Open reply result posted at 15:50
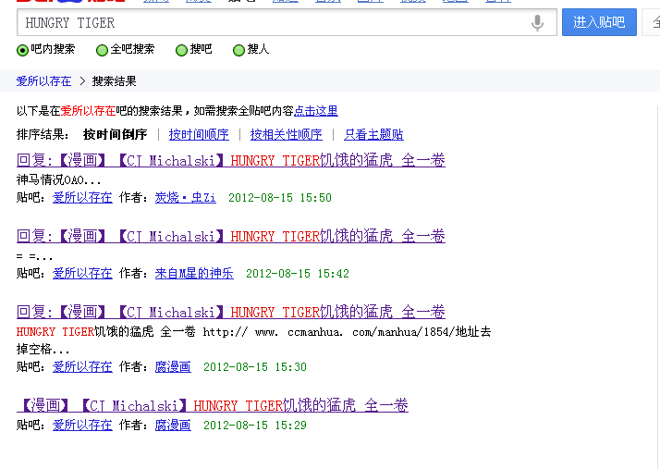 click(x=231, y=160)
